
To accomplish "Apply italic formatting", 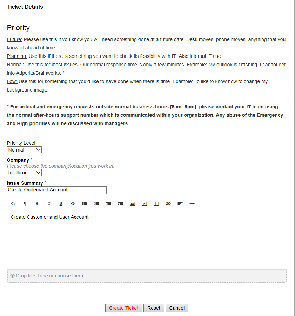I will [x=49, y=204].
